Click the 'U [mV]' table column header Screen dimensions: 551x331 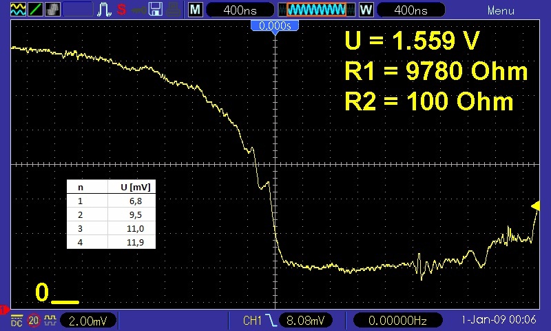(x=135, y=187)
